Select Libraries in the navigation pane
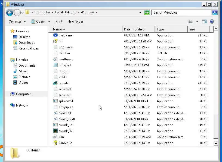This screenshot has height=162, width=222. click(22, 60)
